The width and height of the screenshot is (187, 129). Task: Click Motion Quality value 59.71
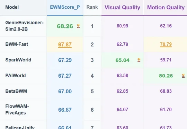pos(166,60)
